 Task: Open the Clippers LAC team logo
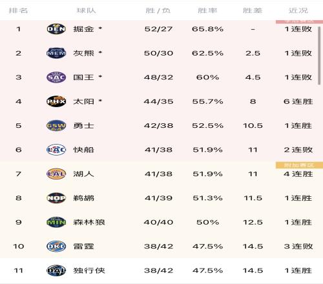point(56,150)
